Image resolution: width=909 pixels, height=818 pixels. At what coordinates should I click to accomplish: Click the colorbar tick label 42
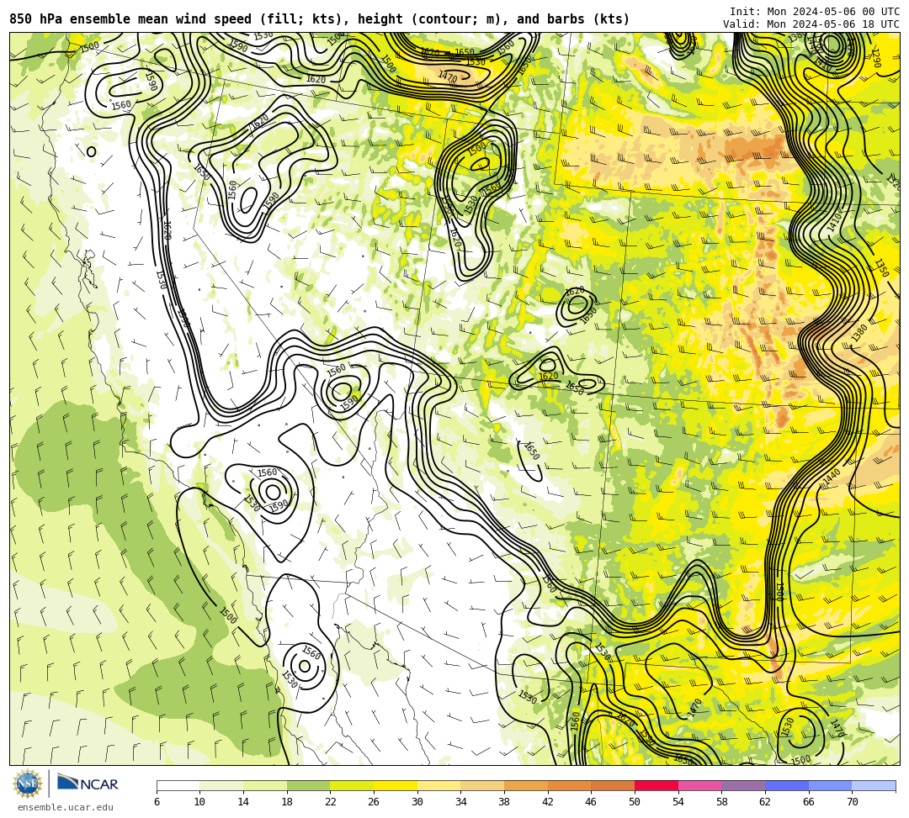[x=548, y=802]
